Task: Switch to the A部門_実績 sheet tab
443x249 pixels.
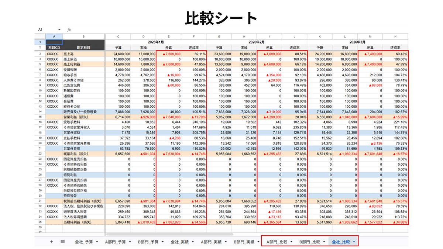Action: 211,242
